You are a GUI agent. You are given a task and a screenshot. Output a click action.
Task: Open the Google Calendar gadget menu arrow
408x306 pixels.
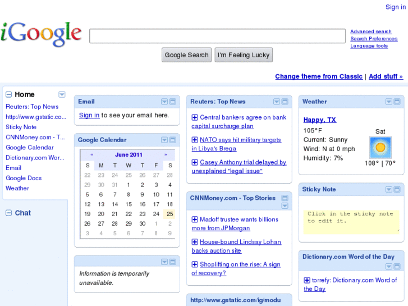(164, 140)
